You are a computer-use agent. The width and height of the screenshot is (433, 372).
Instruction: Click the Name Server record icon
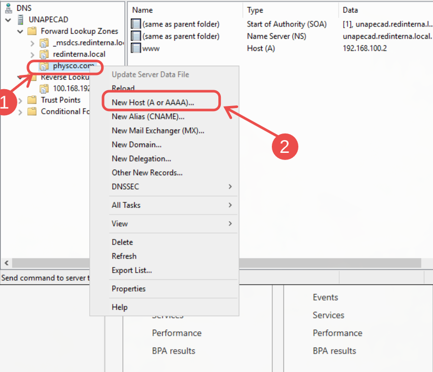136,36
